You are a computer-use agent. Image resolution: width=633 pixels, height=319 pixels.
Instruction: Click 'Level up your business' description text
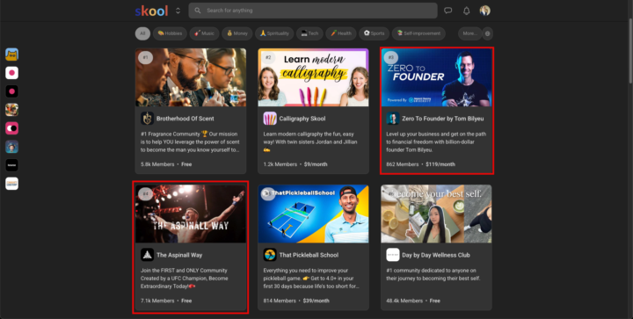click(x=436, y=142)
